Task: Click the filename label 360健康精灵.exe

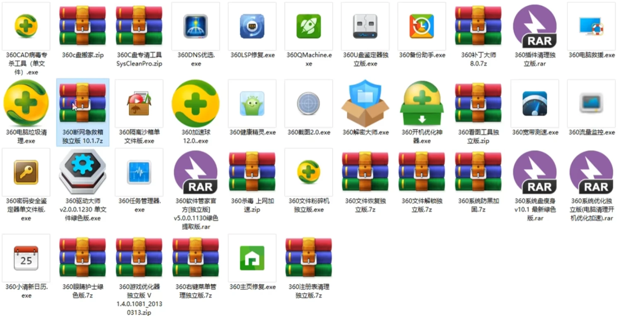Action: 253,132
